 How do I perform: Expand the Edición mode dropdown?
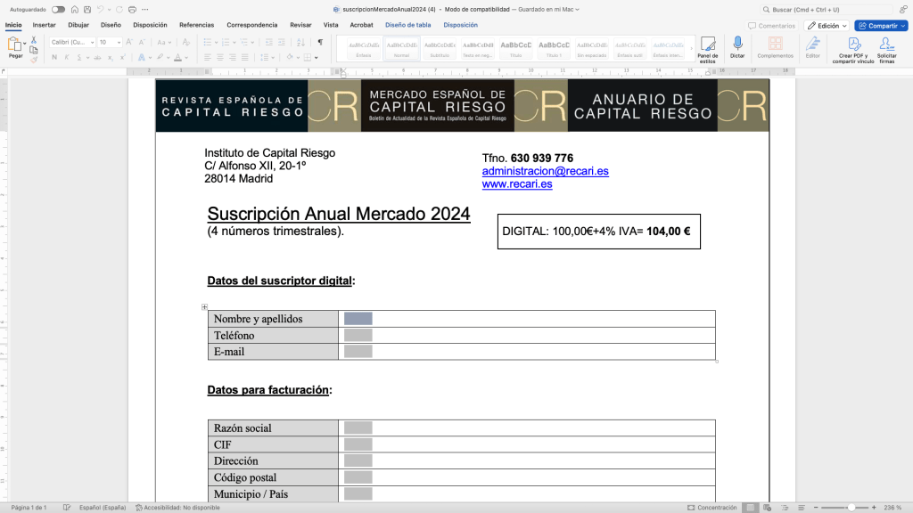pos(827,26)
